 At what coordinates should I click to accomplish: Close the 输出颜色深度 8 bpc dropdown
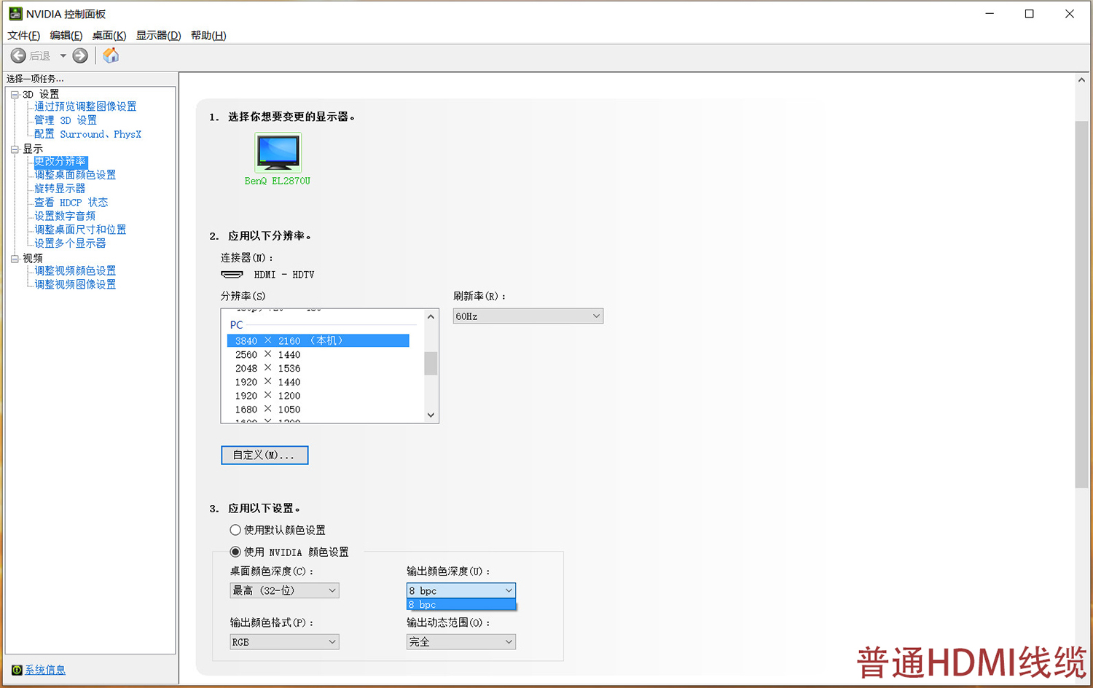461,591
